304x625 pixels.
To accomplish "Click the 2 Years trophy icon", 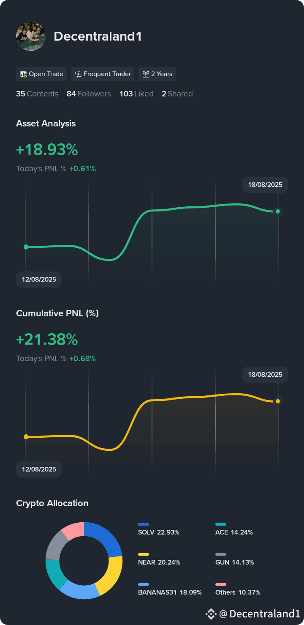I will click(x=145, y=74).
